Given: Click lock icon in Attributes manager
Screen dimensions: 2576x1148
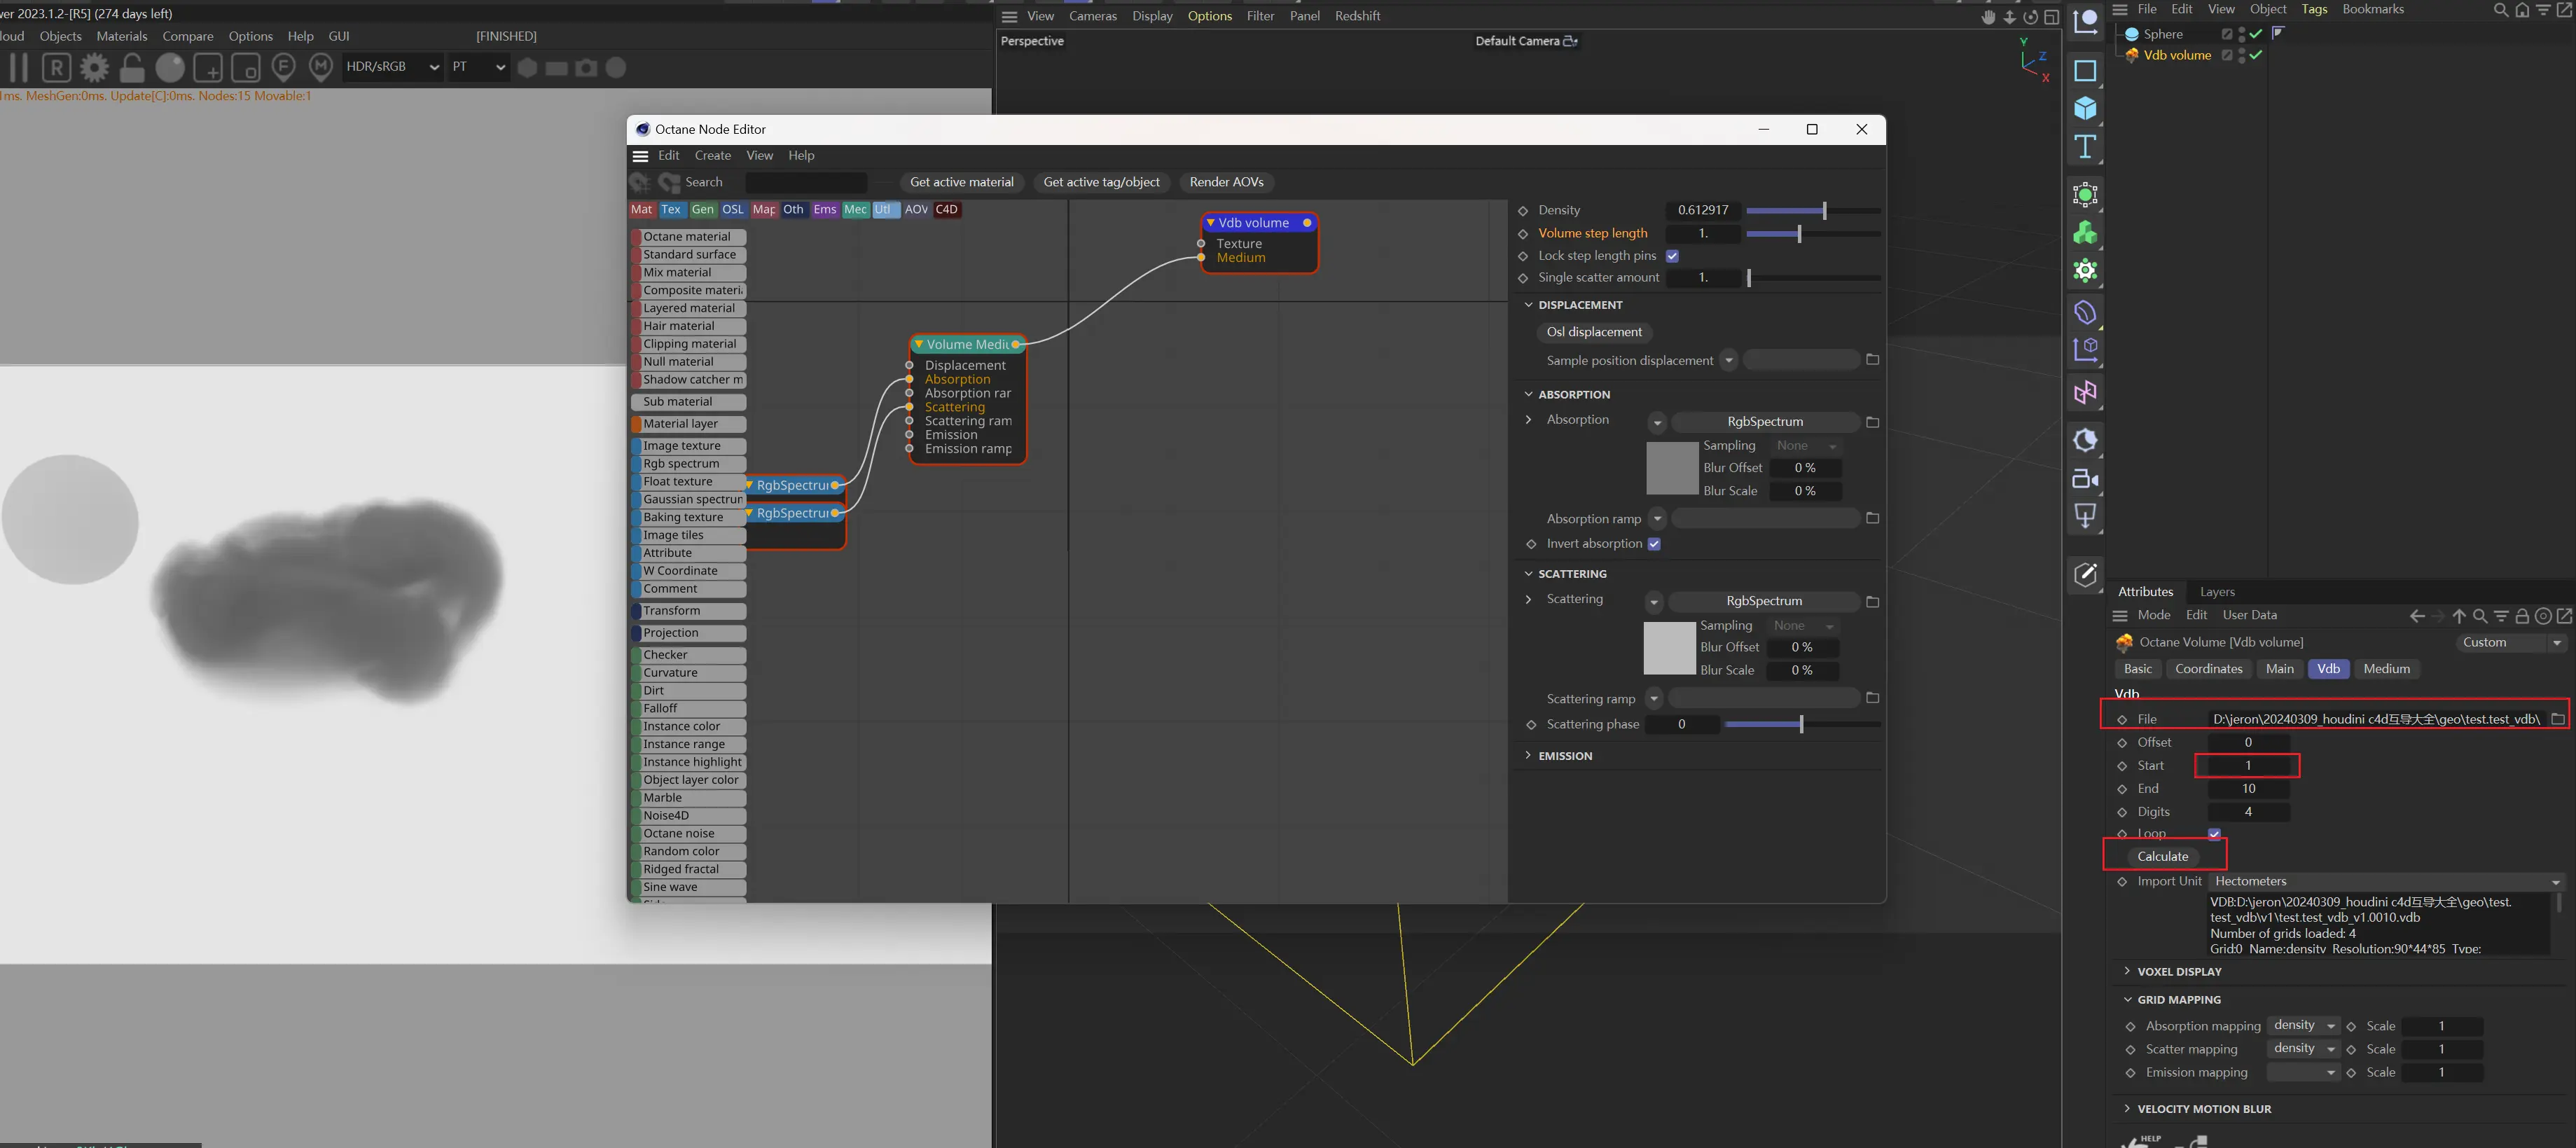Looking at the screenshot, I should (2522, 616).
